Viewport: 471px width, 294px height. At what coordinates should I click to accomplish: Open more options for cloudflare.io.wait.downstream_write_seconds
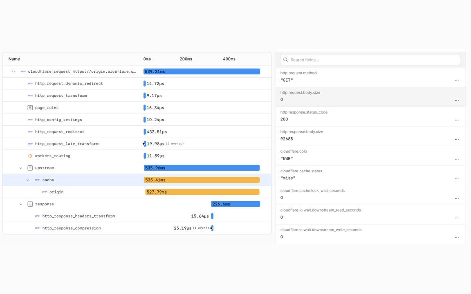(457, 238)
